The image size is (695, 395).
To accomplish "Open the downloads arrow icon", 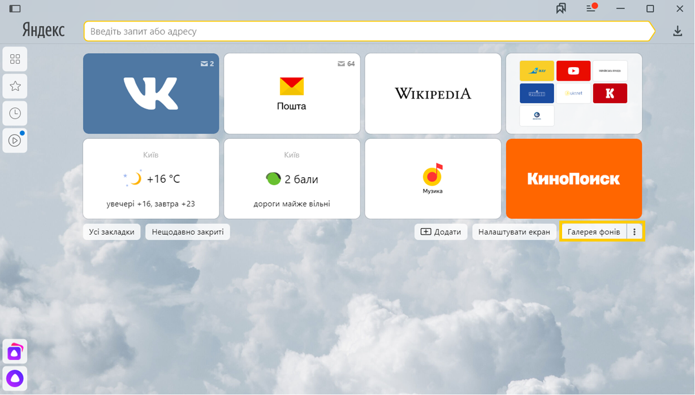I will tap(677, 32).
